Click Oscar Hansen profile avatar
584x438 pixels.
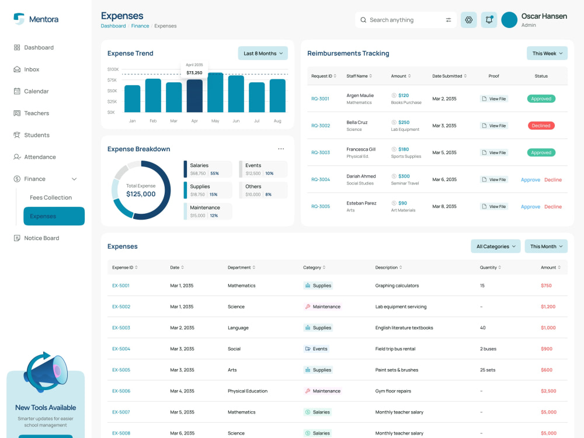[x=509, y=20]
